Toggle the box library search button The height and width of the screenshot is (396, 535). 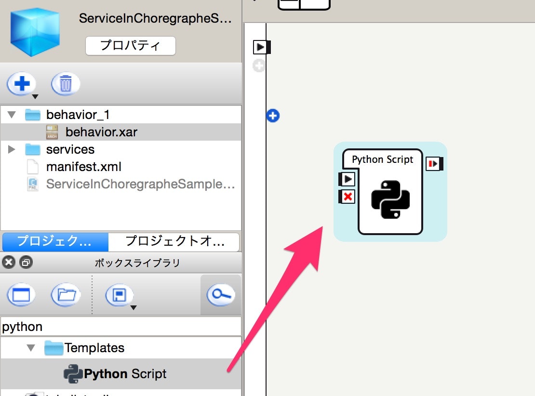point(221,295)
